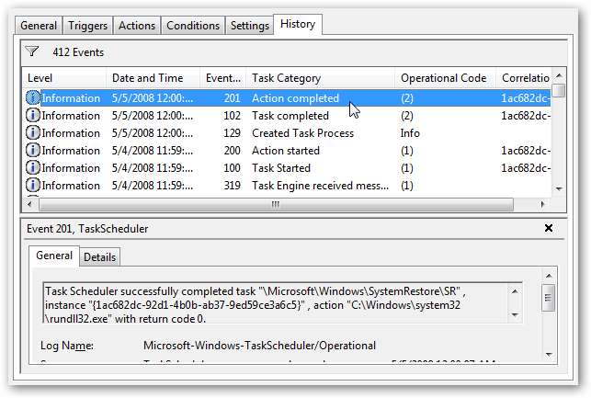This screenshot has height=398, width=591.
Task: Click info icon on Task Engine received row
Action: (x=33, y=186)
